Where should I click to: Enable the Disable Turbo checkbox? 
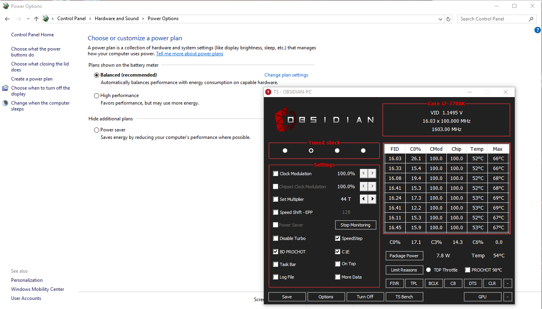tap(276, 238)
